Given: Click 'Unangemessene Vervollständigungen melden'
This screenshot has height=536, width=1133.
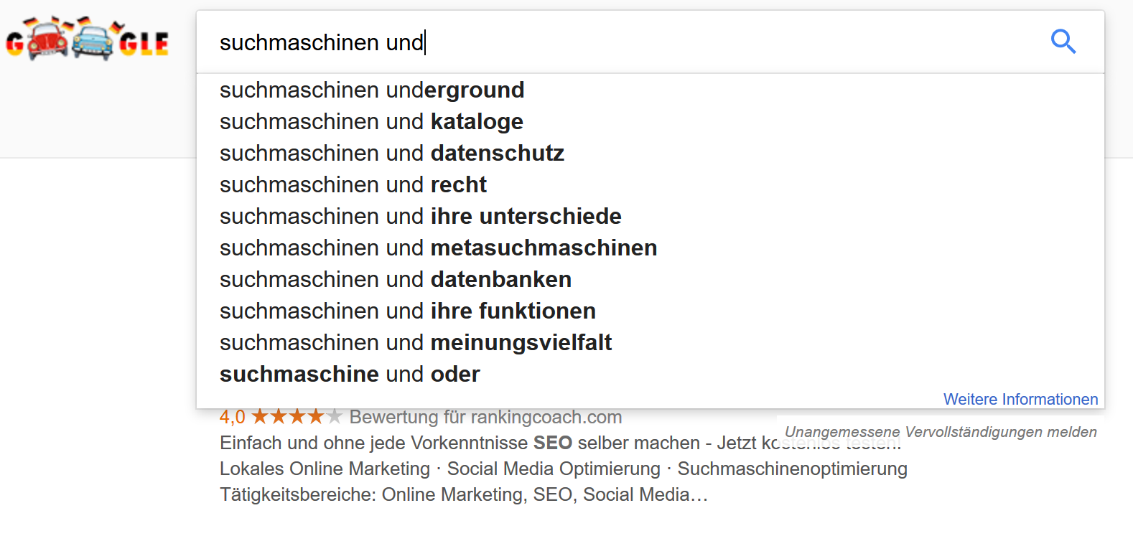Looking at the screenshot, I should click(941, 431).
